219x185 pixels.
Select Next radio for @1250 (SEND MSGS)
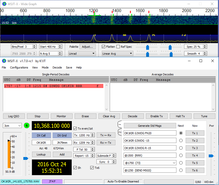pos(181,170)
